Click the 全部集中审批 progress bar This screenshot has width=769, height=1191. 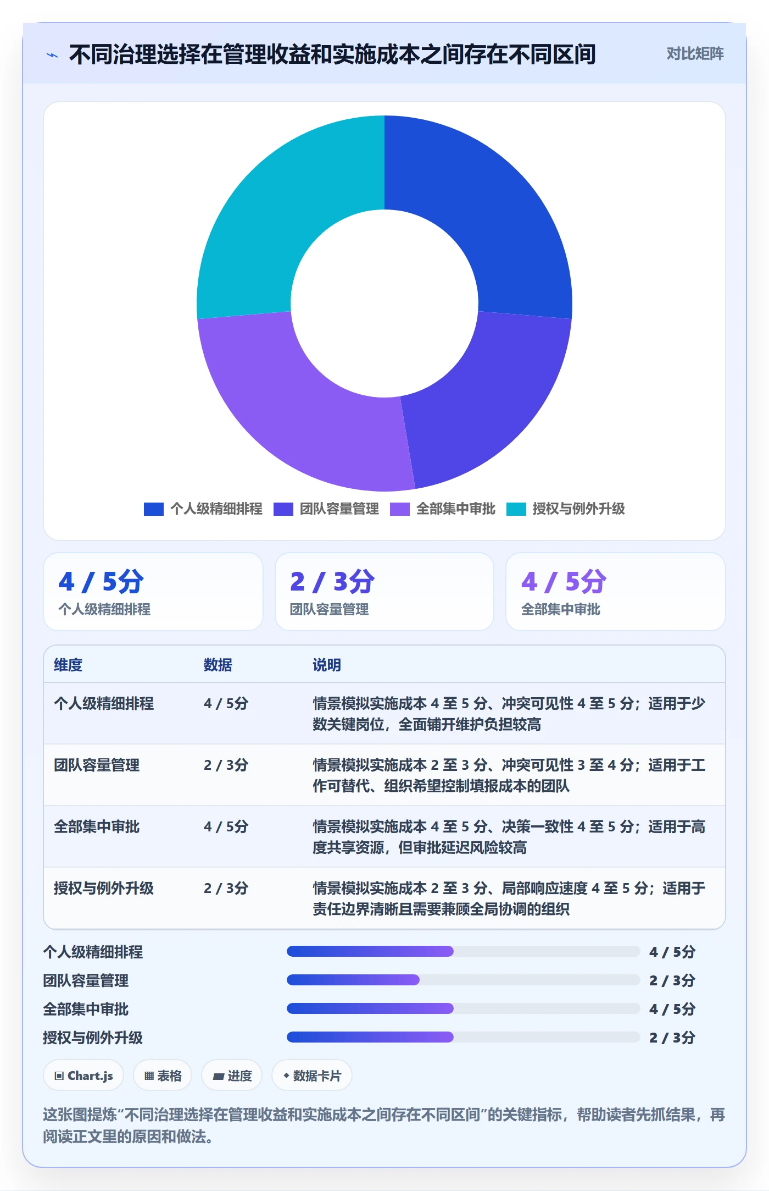click(x=463, y=1008)
